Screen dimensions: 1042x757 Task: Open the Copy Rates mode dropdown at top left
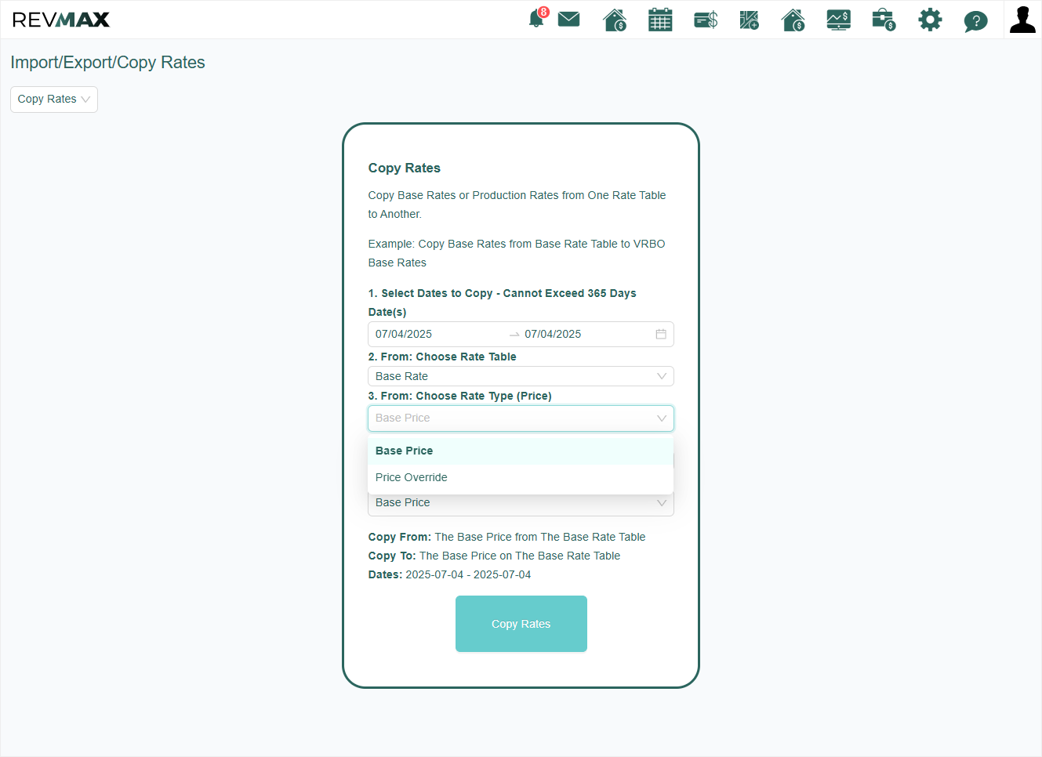click(x=54, y=100)
